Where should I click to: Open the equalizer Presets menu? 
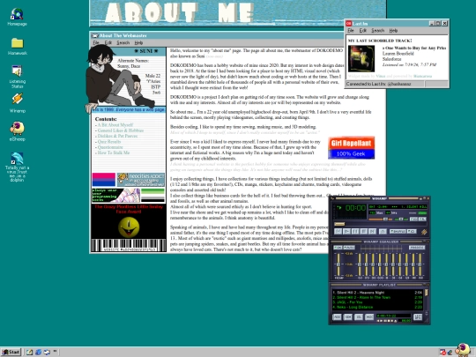417,248
